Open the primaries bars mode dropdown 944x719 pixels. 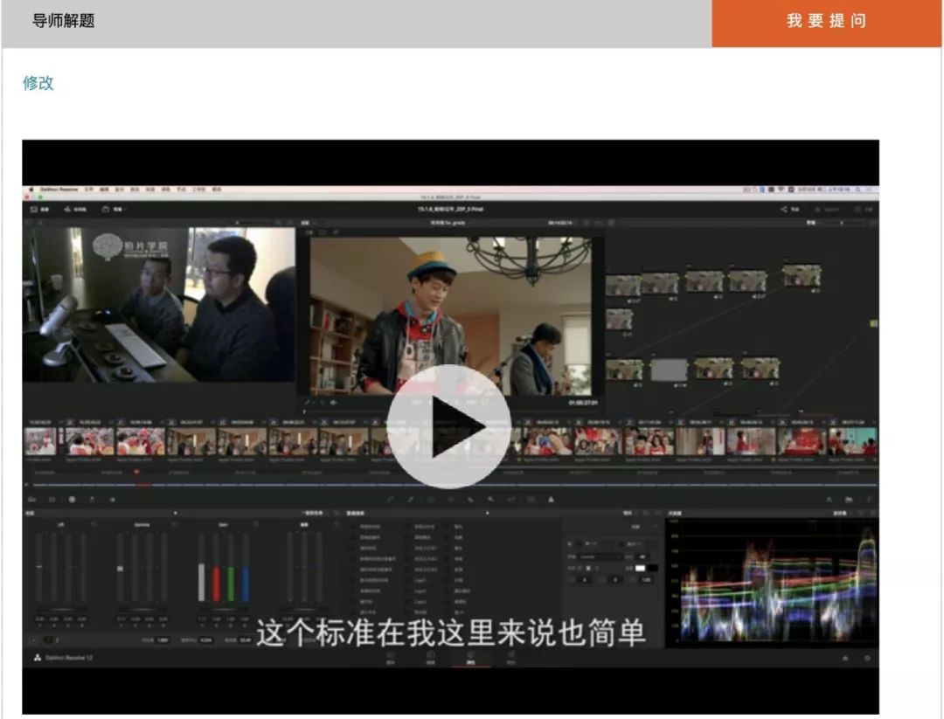tap(313, 513)
